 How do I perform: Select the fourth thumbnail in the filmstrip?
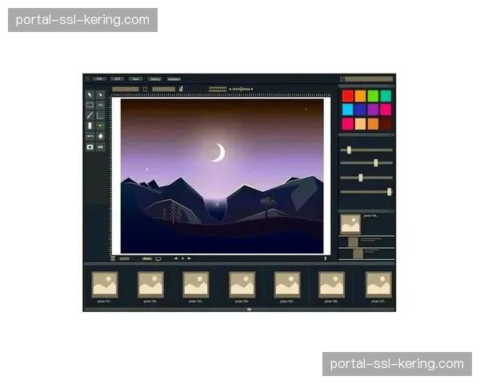point(242,284)
